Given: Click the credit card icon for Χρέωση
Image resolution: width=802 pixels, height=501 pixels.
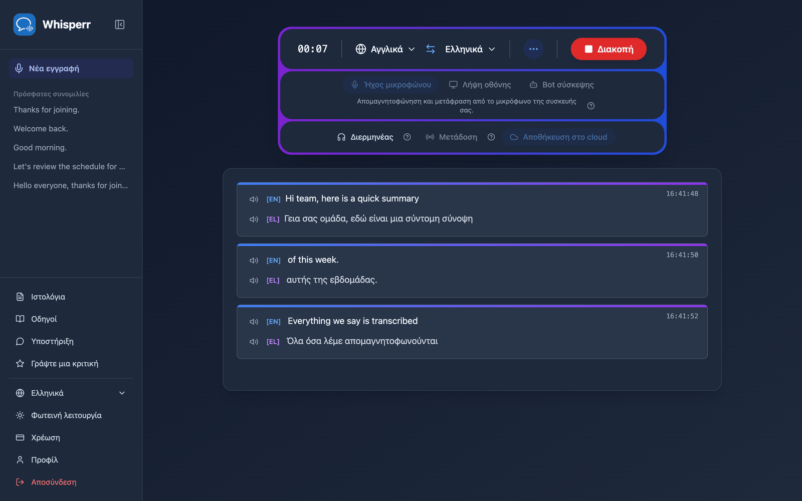Looking at the screenshot, I should 20,437.
